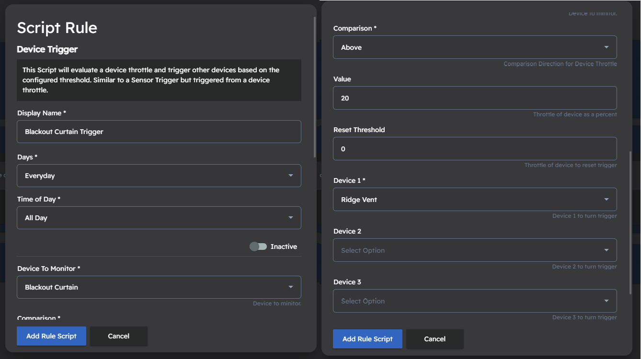The width and height of the screenshot is (641, 359).
Task: Expand the Device 3 dropdown chevron
Action: 607,301
